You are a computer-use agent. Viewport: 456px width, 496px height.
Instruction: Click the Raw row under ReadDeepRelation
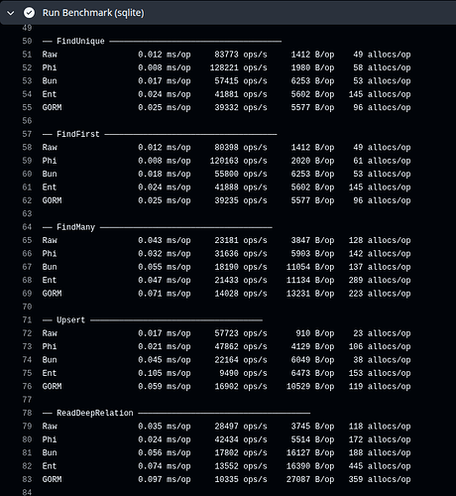point(226,426)
